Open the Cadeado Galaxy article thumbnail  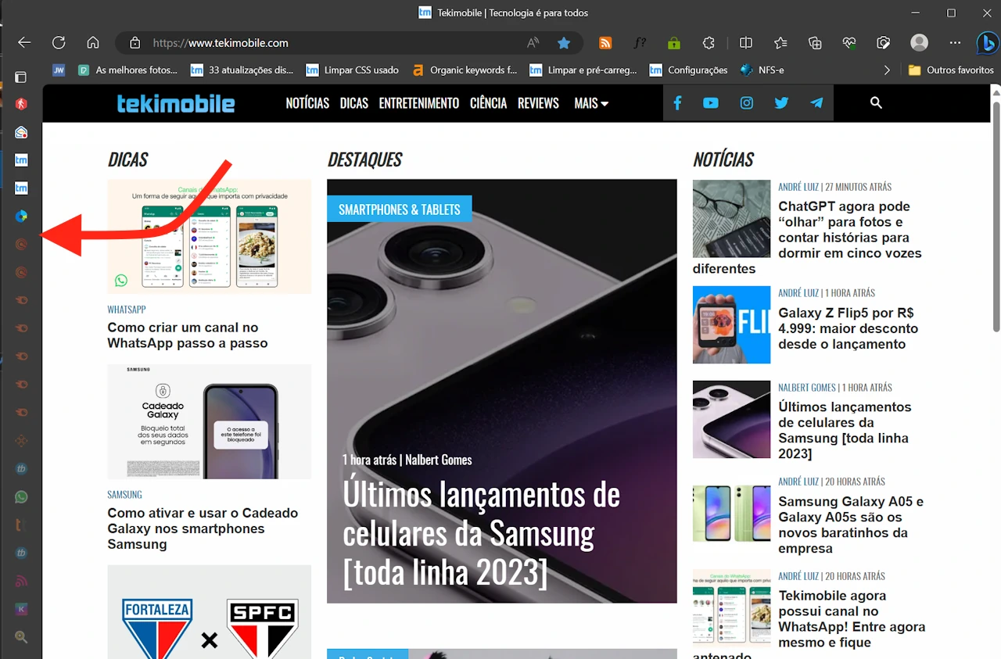(x=210, y=421)
